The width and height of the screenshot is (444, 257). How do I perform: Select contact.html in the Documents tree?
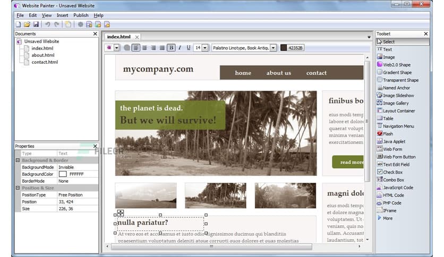[45, 62]
